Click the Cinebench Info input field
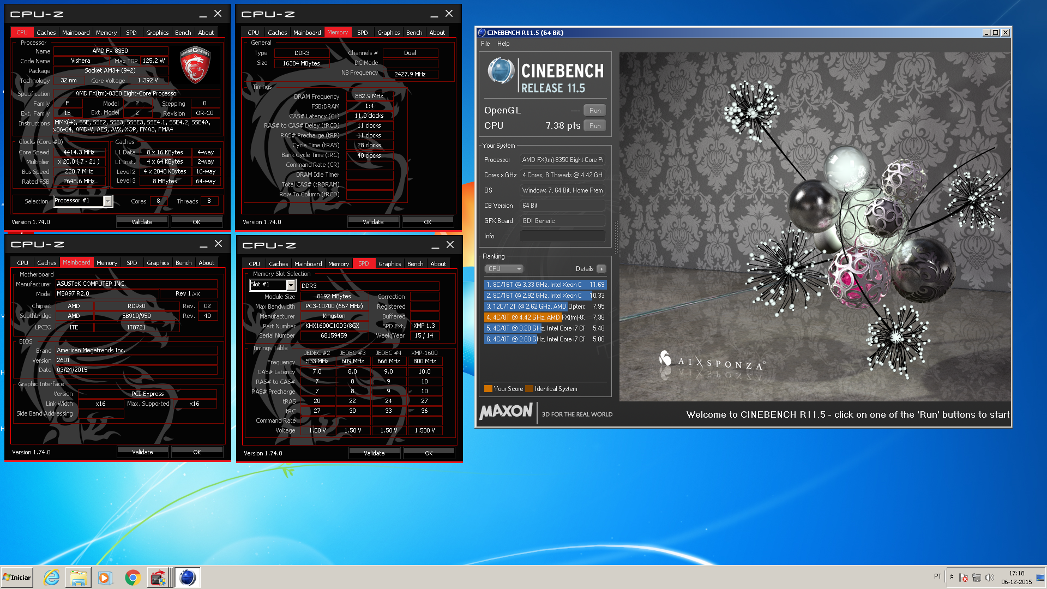 (562, 236)
